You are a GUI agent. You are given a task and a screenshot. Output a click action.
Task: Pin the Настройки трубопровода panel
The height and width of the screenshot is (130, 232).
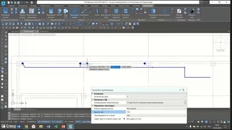click(x=183, y=90)
